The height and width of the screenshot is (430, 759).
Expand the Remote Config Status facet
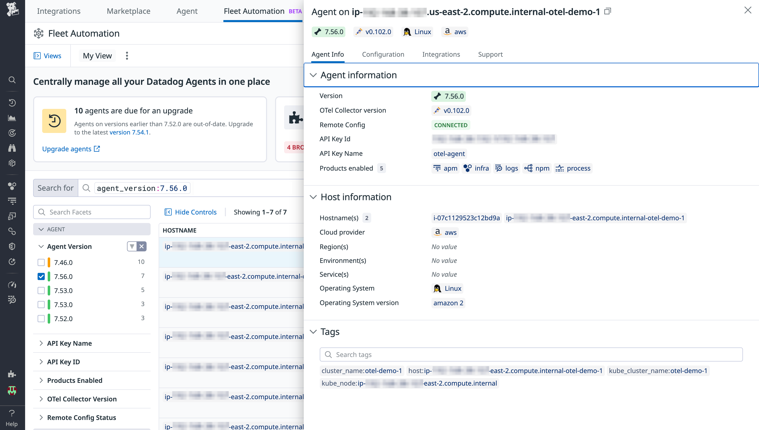tap(41, 418)
